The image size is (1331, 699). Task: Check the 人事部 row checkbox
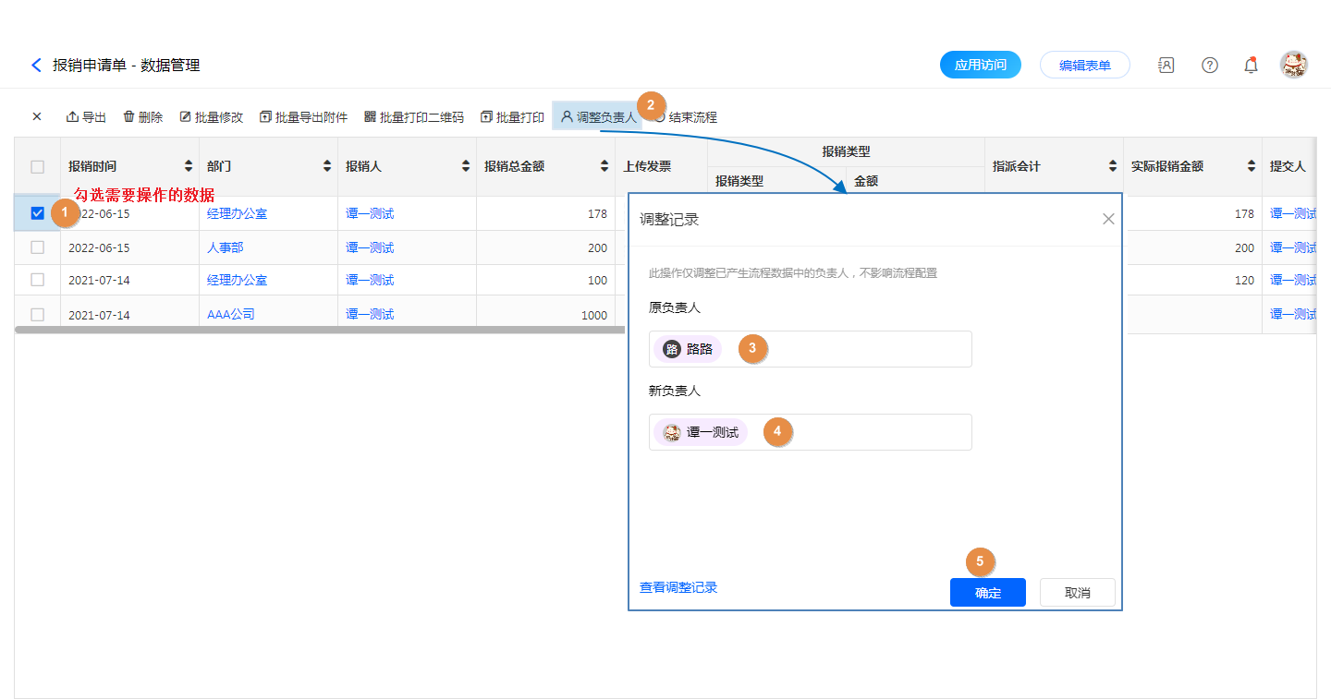38,247
